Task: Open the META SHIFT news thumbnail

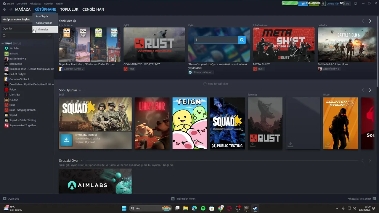Action: coord(284,45)
